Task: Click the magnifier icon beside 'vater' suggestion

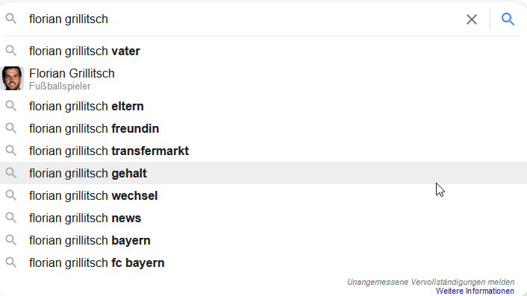Action: click(x=11, y=51)
